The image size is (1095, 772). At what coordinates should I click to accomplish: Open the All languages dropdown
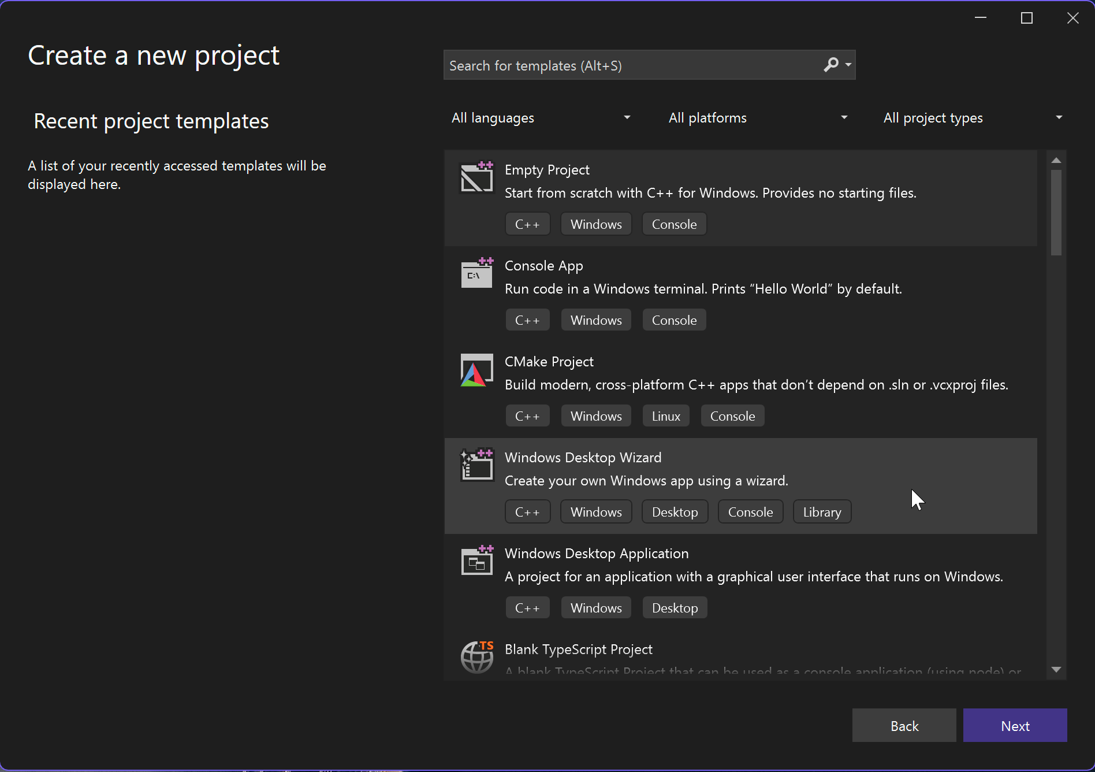[x=541, y=118]
